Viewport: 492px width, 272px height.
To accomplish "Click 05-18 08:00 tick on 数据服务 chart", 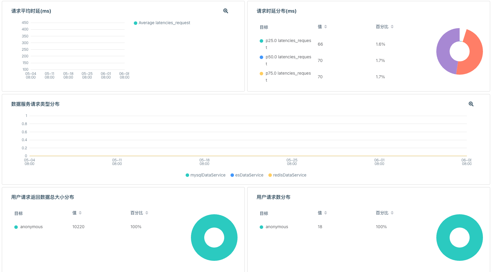I will tap(205, 162).
